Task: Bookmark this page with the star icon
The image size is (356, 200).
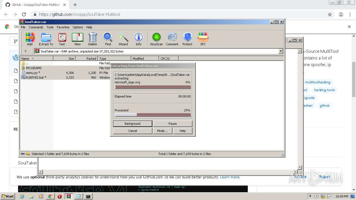Action: click(330, 14)
